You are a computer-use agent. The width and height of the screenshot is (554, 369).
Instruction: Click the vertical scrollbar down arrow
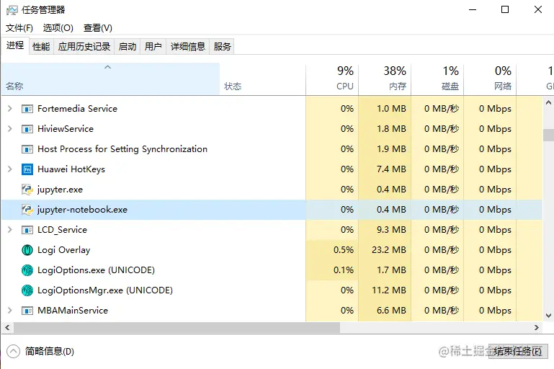coord(548,316)
